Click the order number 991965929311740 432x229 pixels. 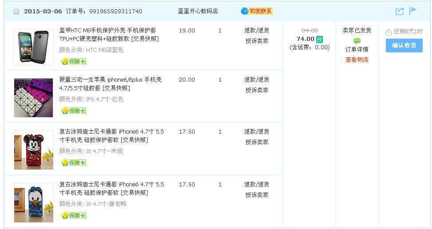[116, 11]
